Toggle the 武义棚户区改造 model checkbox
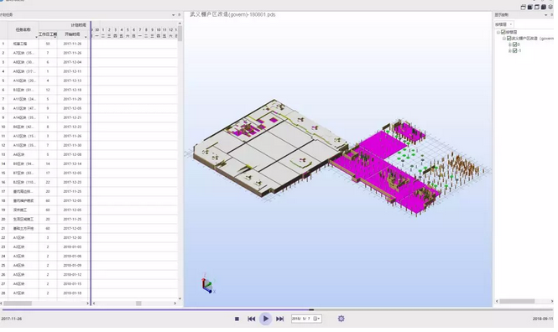558x332 pixels. [x=508, y=38]
